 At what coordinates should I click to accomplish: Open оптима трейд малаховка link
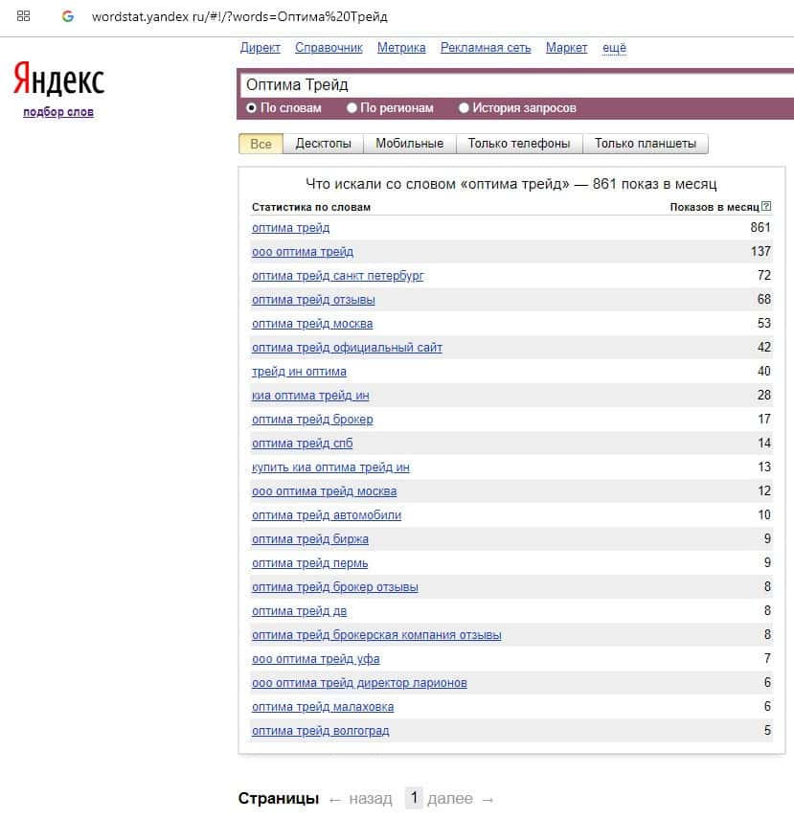pos(323,707)
